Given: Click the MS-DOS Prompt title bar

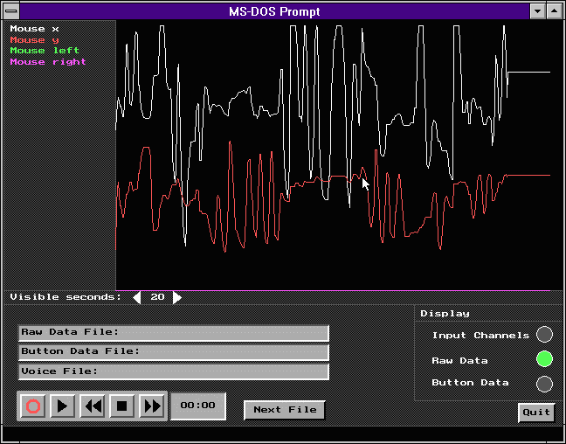Looking at the screenshot, I should [274, 11].
